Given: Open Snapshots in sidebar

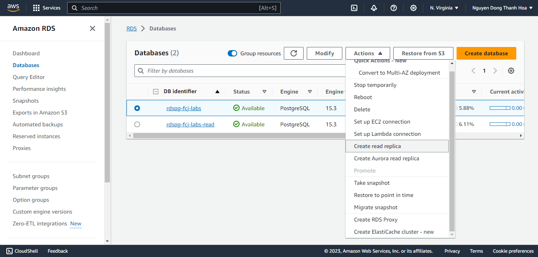Looking at the screenshot, I should (x=26, y=101).
